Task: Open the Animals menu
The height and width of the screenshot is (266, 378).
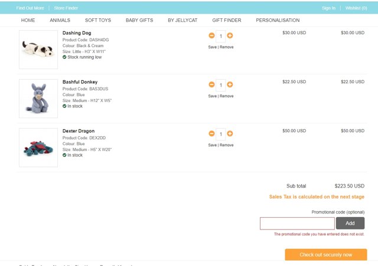Action: tap(60, 20)
